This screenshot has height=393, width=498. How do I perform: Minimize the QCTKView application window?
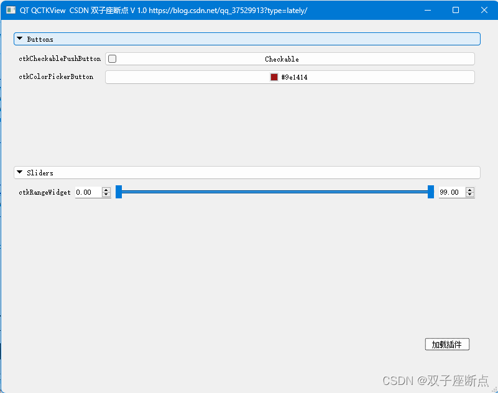point(427,10)
